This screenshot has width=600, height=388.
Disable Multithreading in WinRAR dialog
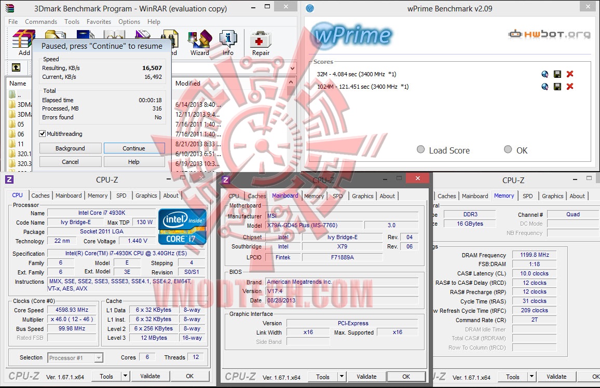point(43,133)
